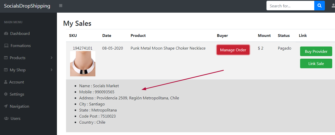Click the Navigation arrow icon

pos(6,106)
